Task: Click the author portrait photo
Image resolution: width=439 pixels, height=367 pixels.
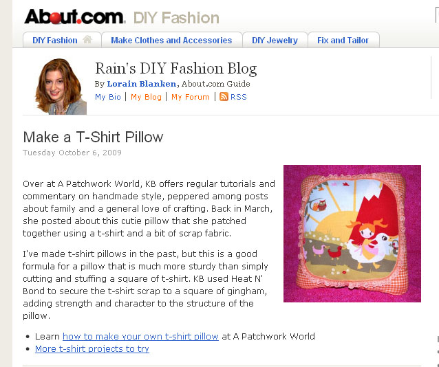Action: click(x=61, y=87)
